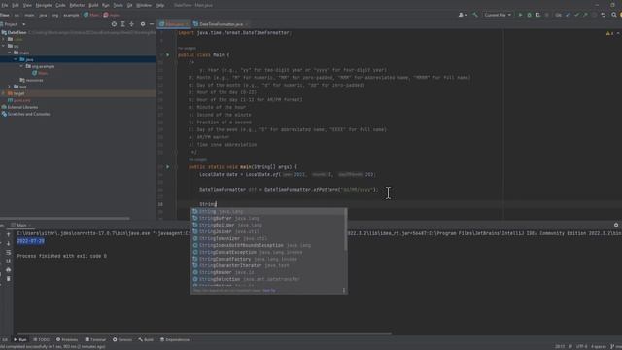Open the Dependencies tool window
The image size is (622, 350).
[175, 339]
